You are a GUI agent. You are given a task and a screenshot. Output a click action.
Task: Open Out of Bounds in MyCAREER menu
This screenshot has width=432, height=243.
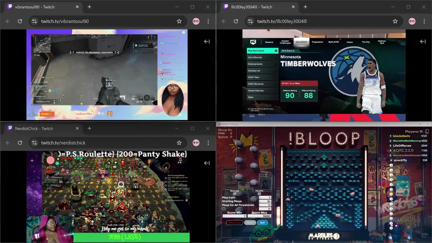pyautogui.click(x=263, y=57)
